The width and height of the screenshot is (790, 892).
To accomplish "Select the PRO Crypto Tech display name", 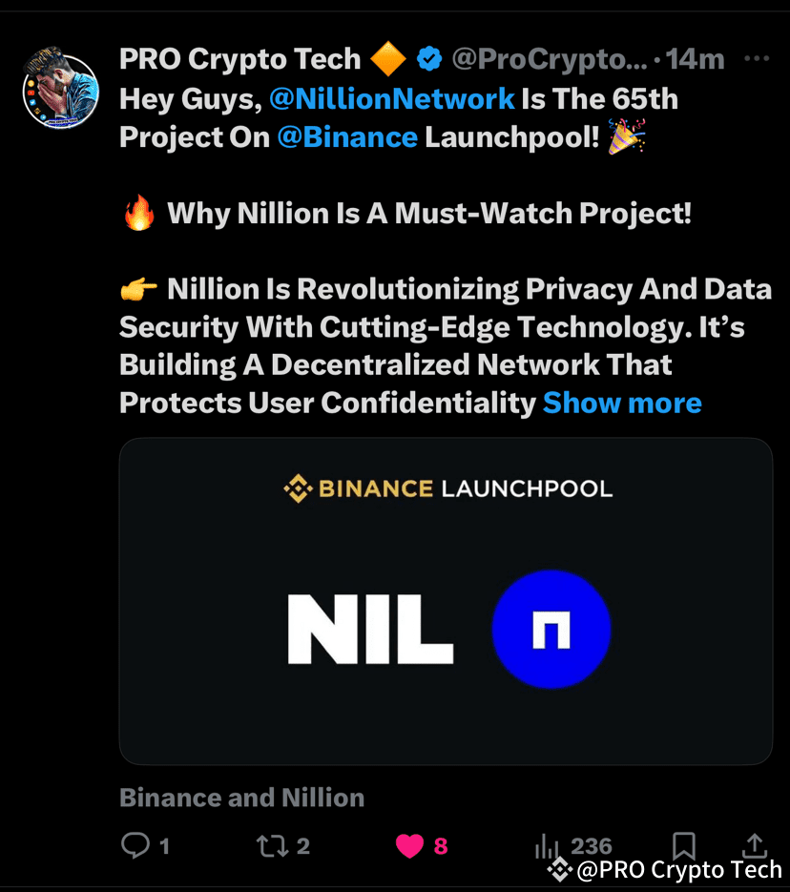I will [239, 58].
